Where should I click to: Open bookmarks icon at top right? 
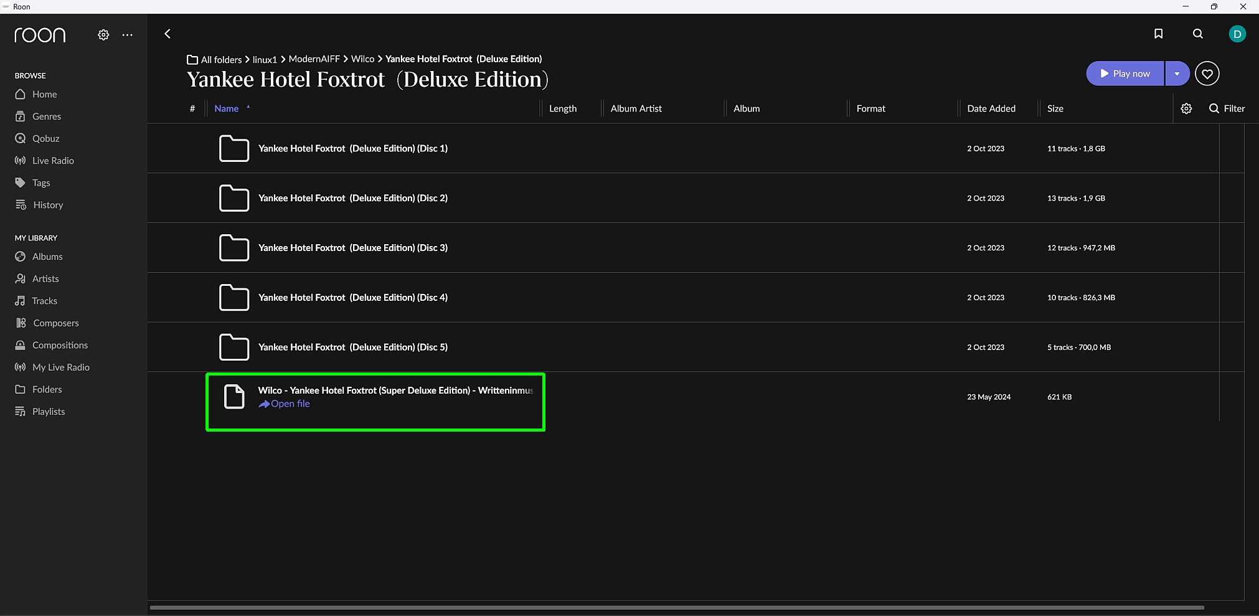coord(1158,34)
